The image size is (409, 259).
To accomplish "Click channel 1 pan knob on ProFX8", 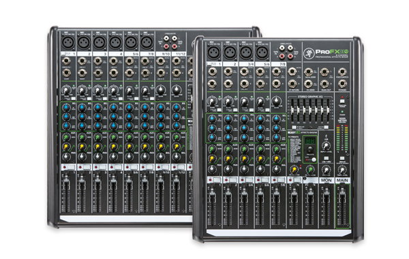I will [x=212, y=169].
